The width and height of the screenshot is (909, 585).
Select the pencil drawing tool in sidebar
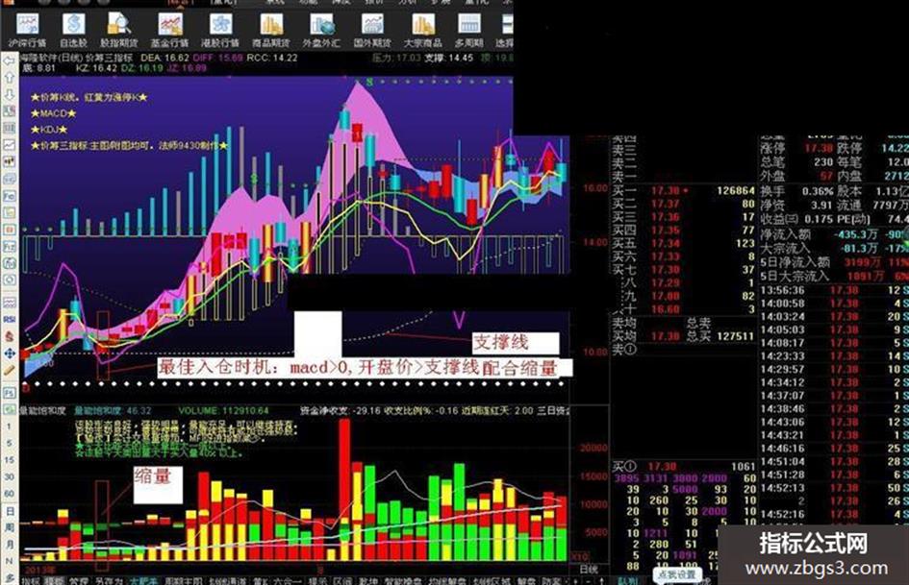tap(10, 370)
